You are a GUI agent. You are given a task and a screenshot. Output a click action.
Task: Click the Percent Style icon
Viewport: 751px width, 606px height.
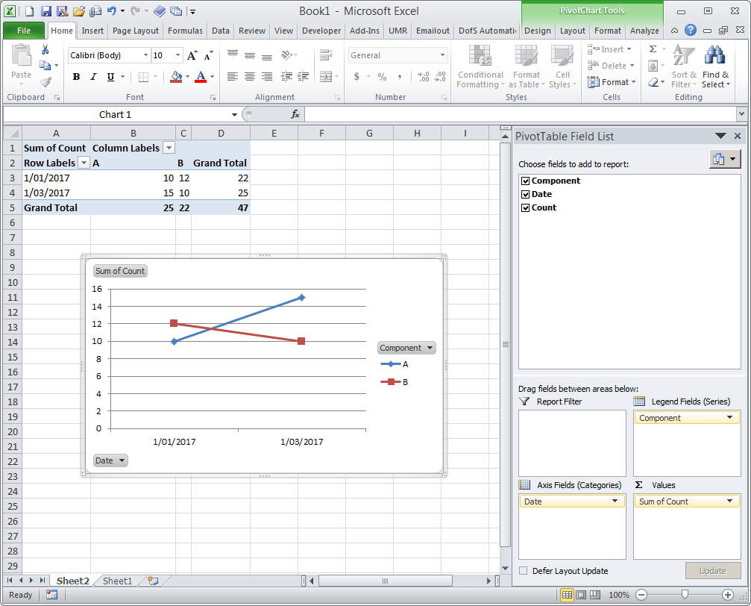382,77
